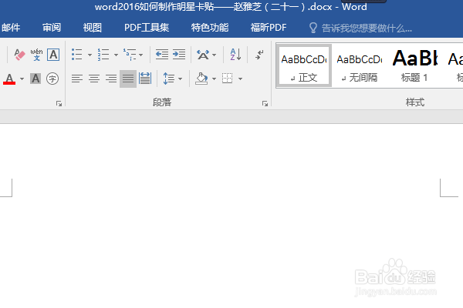Image resolution: width=463 pixels, height=308 pixels.
Task: Open the Font dialog launcher
Action: (59, 103)
